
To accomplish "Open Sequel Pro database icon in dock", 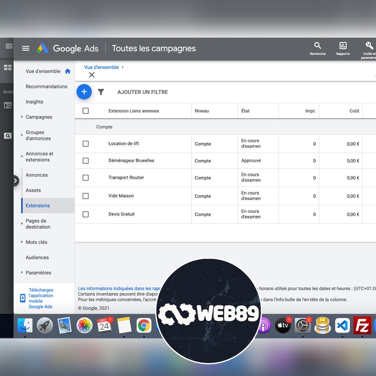I will [323, 325].
